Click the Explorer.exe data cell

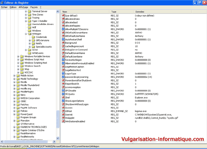[141, 98]
